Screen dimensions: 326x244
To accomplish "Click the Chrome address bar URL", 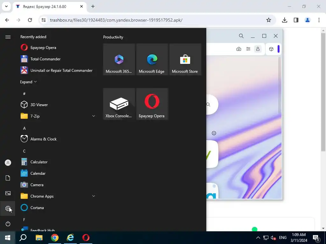I will [116, 20].
